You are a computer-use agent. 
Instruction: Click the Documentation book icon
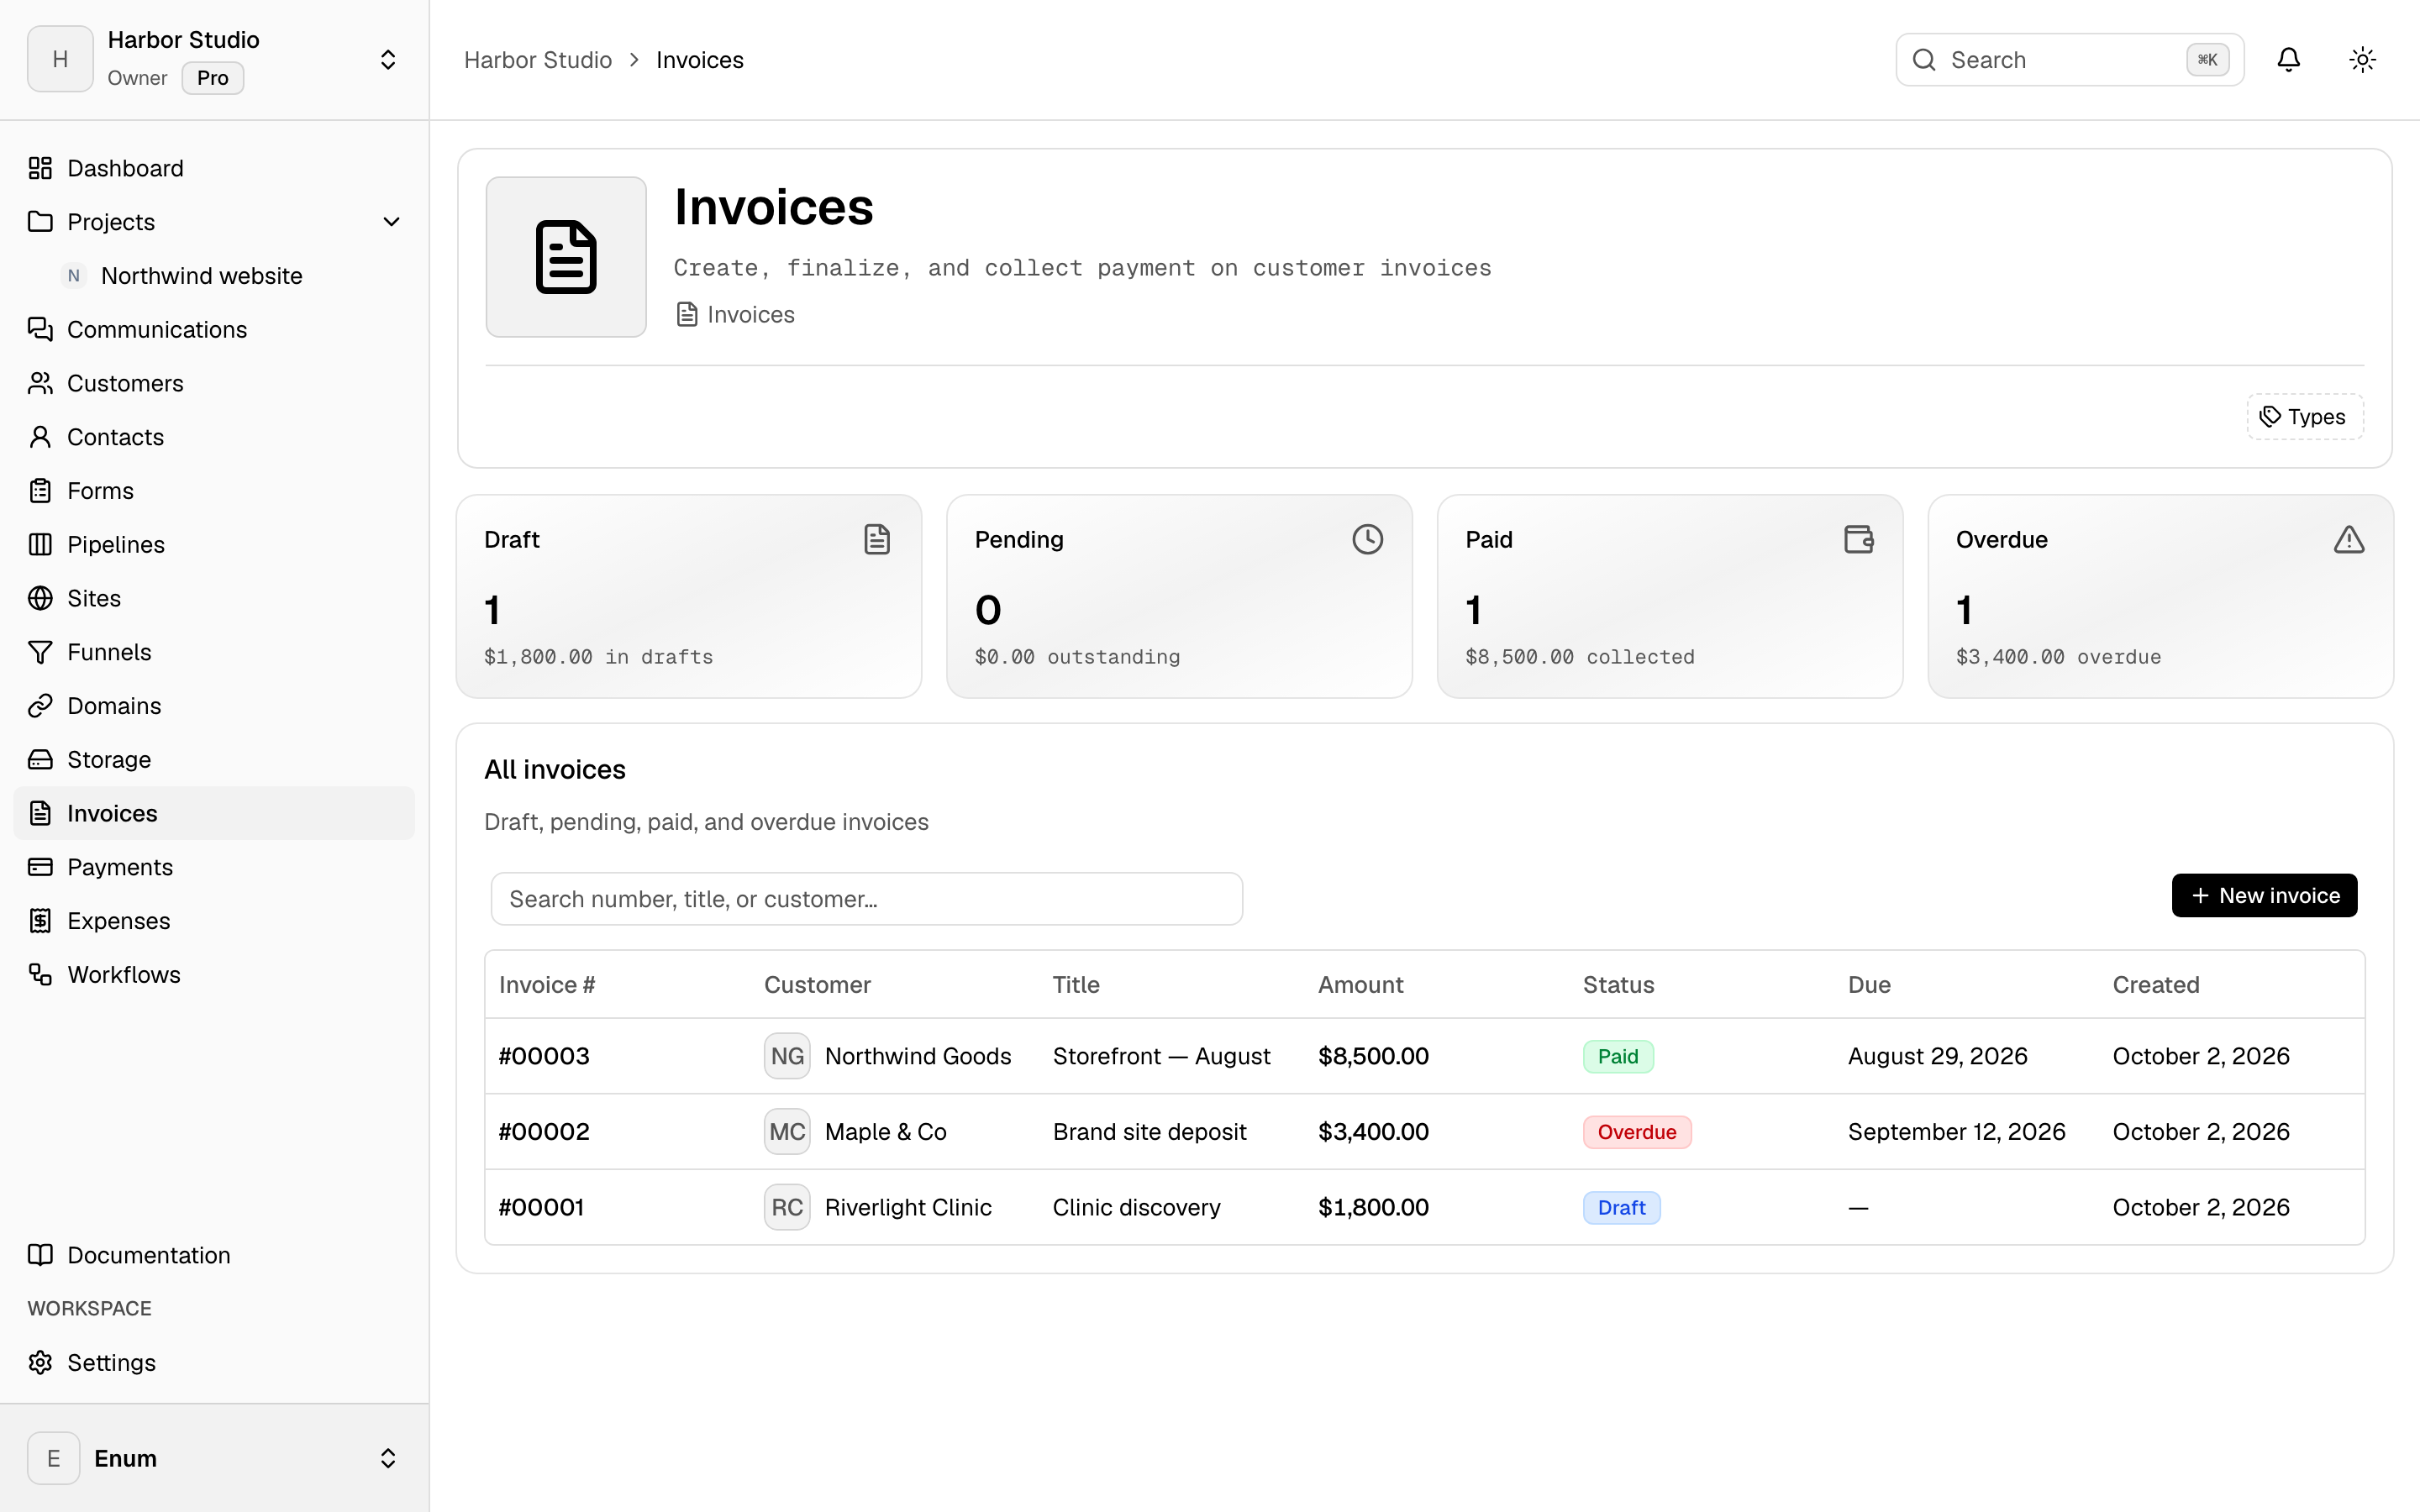tap(40, 1255)
